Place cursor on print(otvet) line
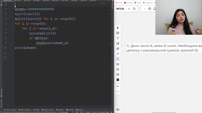This screenshot has height=113, width=202. (26, 48)
